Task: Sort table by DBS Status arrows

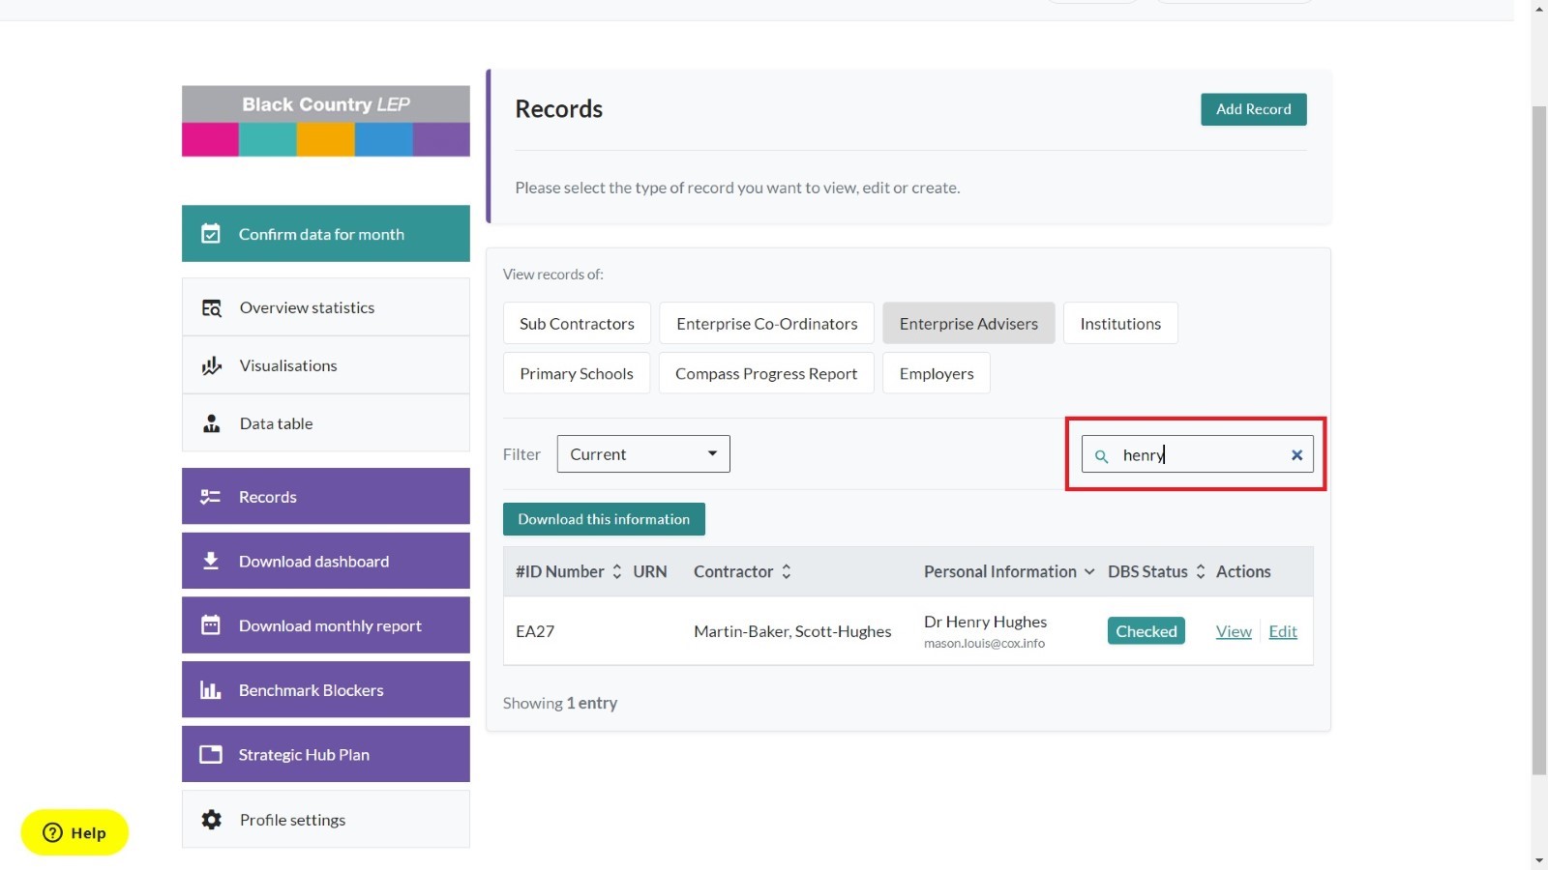Action: pyautogui.click(x=1201, y=572)
